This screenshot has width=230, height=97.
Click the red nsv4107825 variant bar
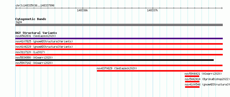pos(119,44)
